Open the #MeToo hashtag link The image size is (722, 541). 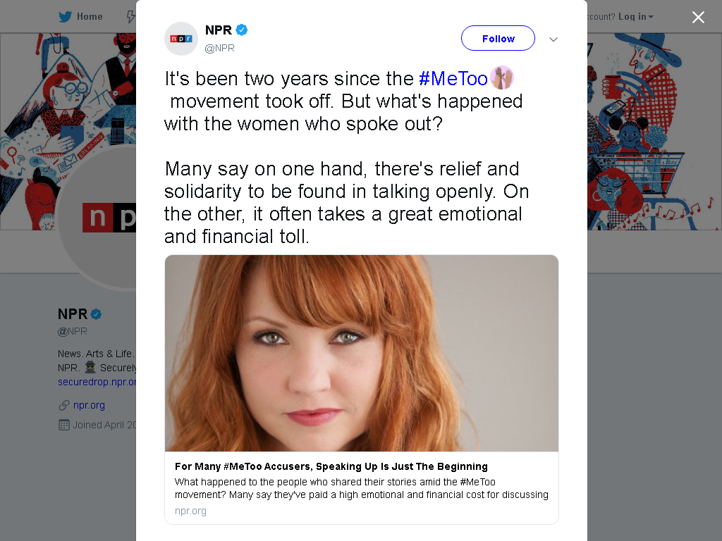click(x=453, y=79)
